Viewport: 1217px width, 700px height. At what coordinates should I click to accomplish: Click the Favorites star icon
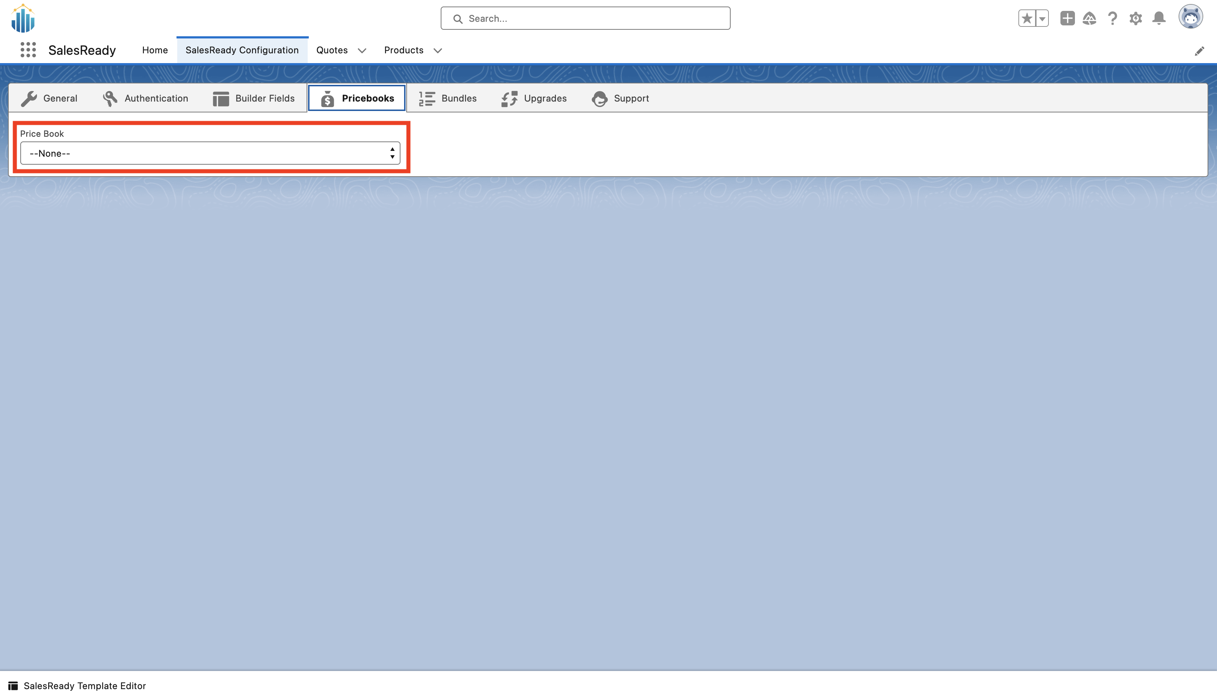pos(1027,18)
